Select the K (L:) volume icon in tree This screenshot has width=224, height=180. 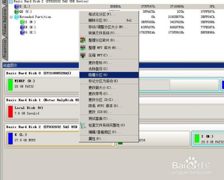coord(17,6)
